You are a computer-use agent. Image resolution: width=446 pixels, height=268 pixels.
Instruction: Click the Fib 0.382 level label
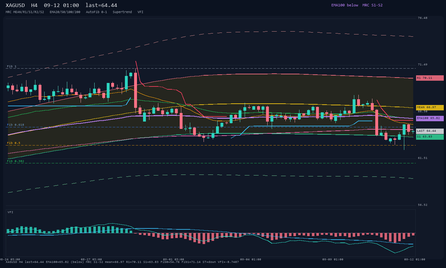coord(16,161)
